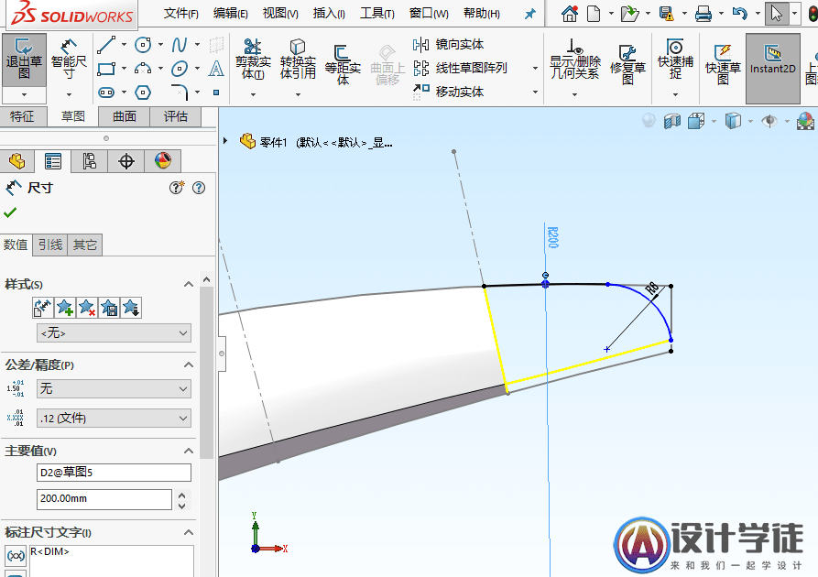Toggle Rapid Sketch (快速草图)
This screenshot has width=818, height=577.
click(x=723, y=65)
